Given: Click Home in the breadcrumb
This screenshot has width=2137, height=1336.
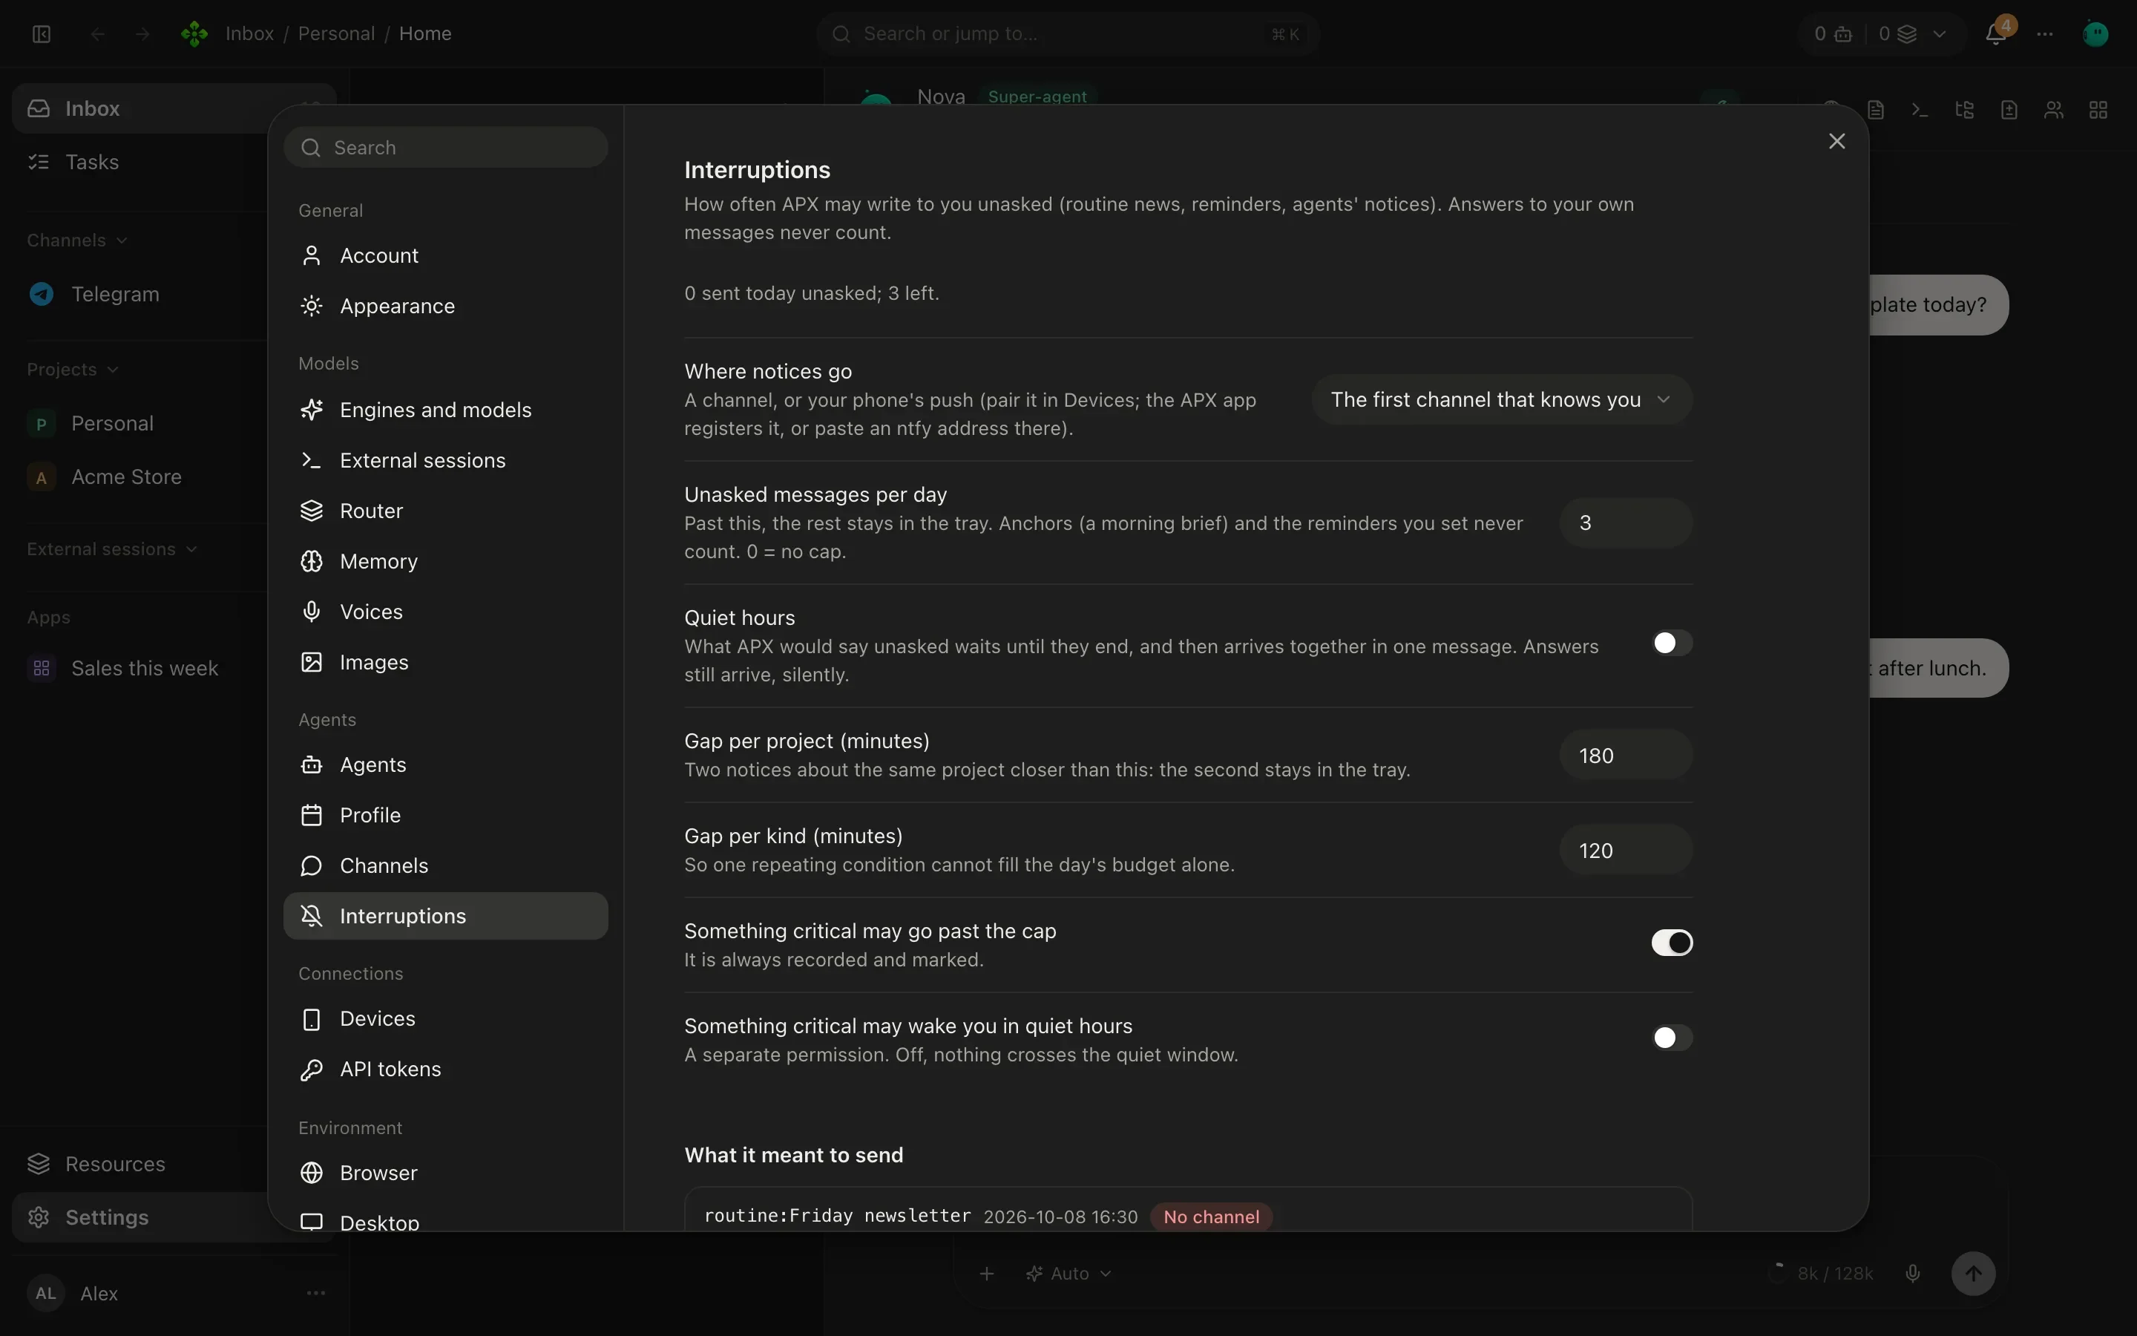Looking at the screenshot, I should pyautogui.click(x=424, y=33).
